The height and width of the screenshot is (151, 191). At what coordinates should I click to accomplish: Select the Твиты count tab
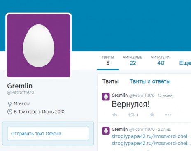point(108,61)
